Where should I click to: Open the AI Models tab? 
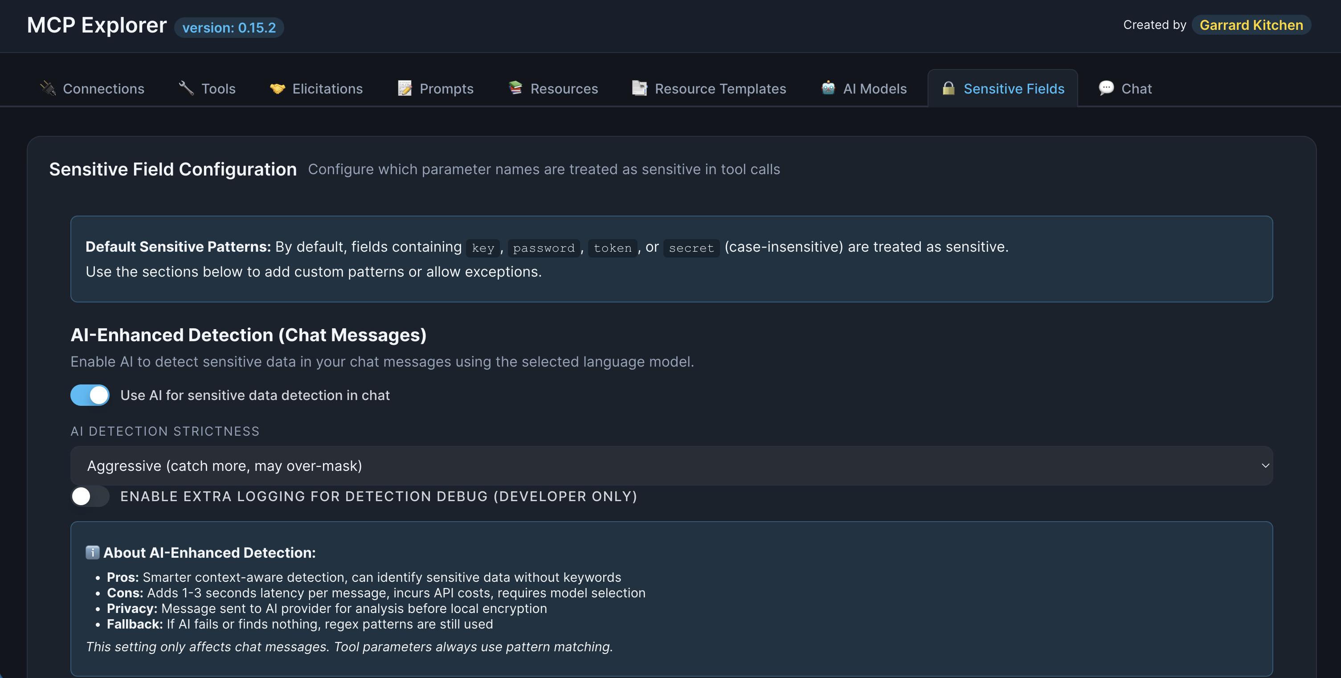875,89
